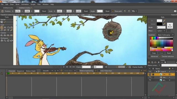Click the Stroke color picker pencil icon
The image size is (177, 99).
[164, 24]
